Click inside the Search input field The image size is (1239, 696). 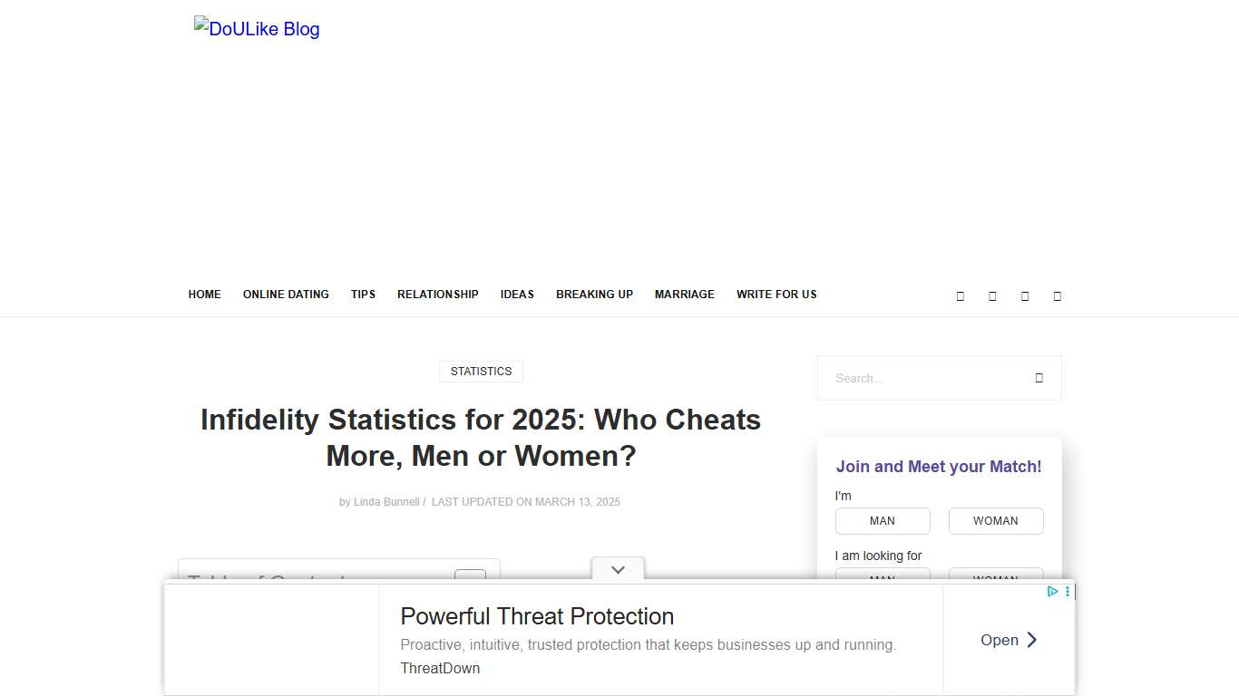tap(916, 378)
